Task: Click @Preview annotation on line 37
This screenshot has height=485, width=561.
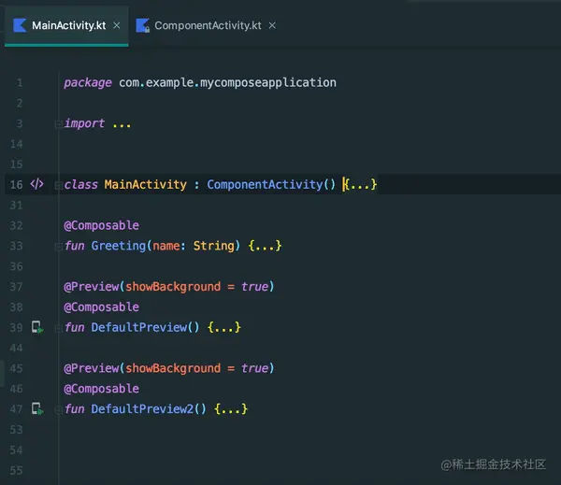Action: 92,287
